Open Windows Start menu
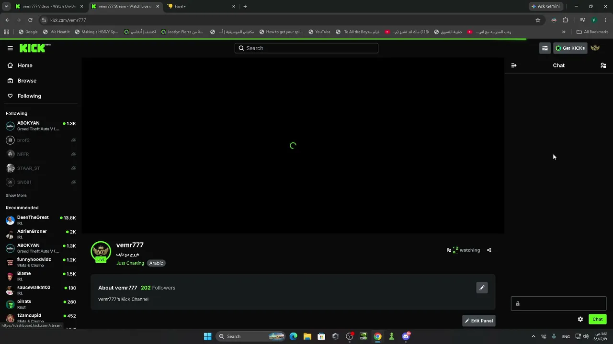Viewport: 613px width, 344px height. [x=207, y=336]
